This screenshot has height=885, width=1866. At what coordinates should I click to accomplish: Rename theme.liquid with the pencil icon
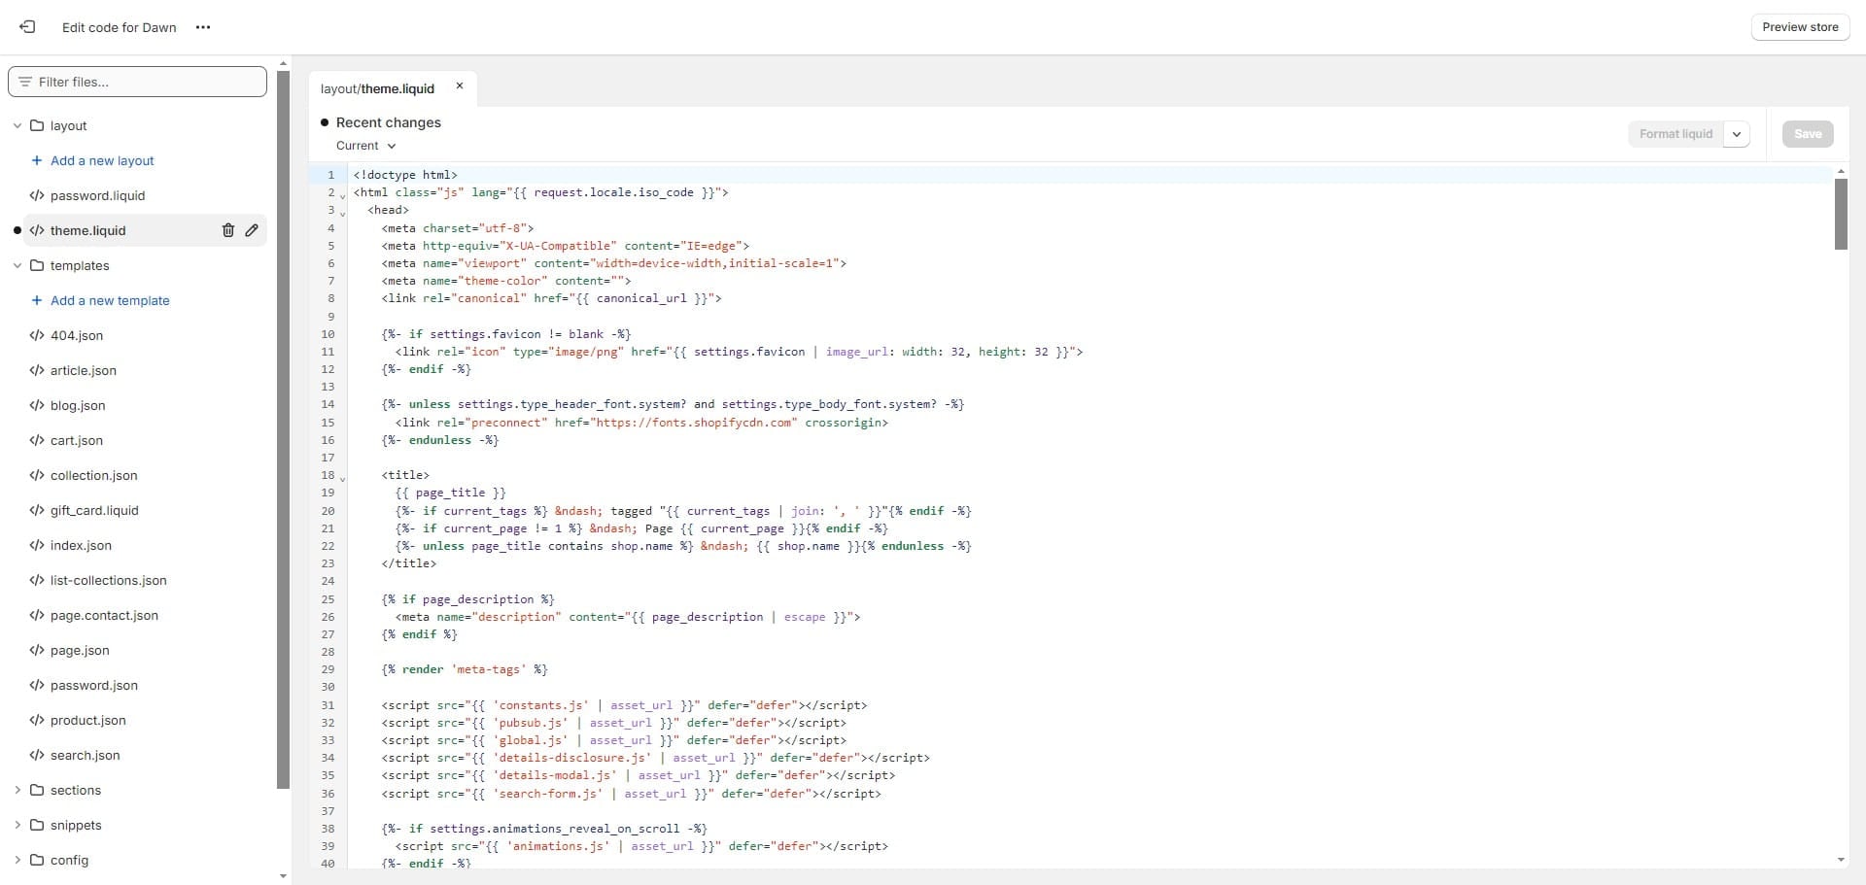(252, 230)
